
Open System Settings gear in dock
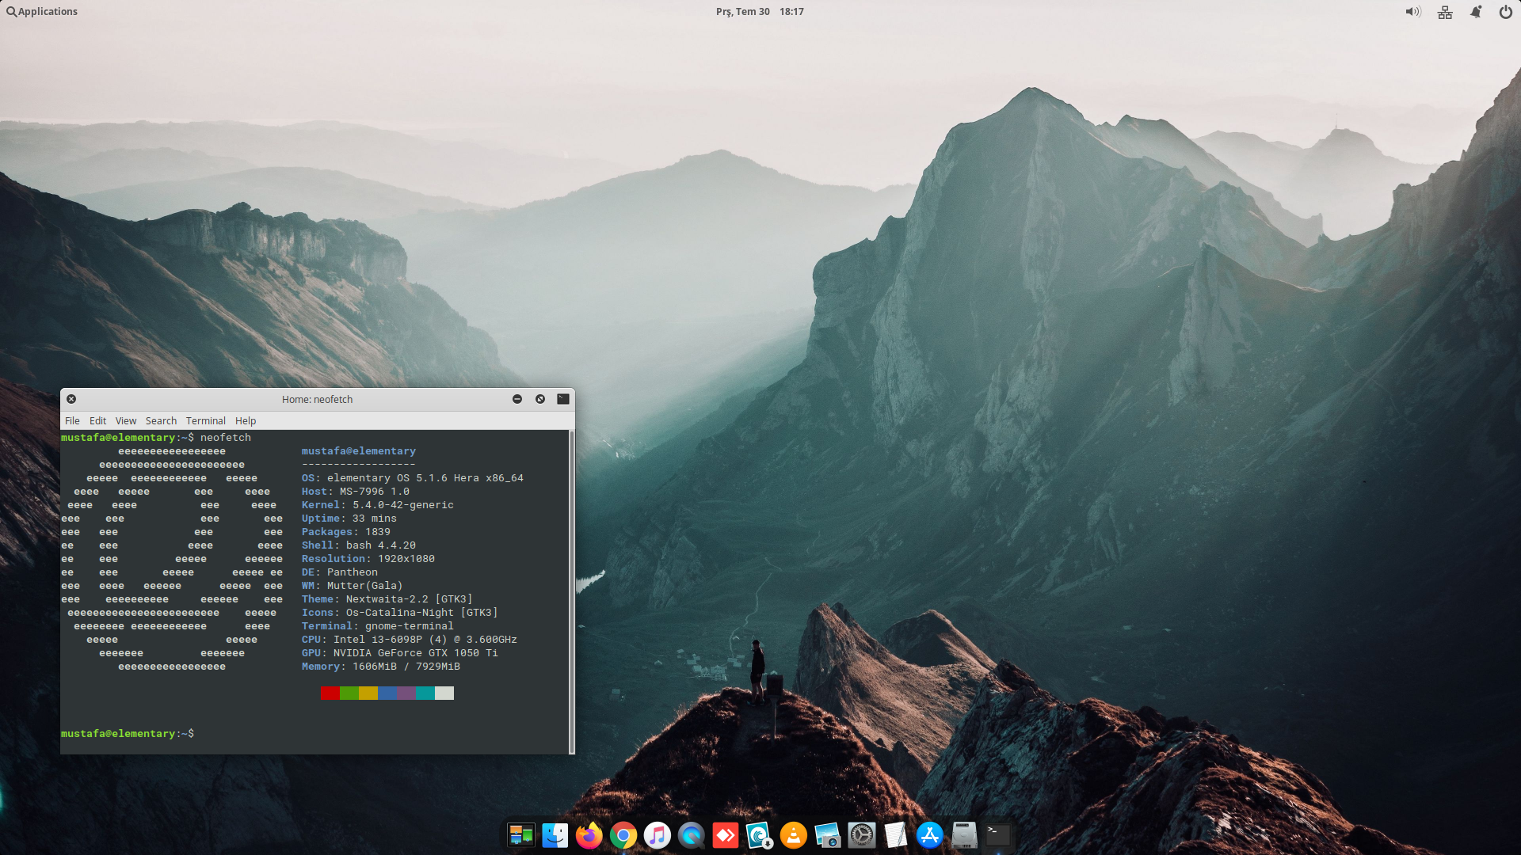(x=861, y=835)
